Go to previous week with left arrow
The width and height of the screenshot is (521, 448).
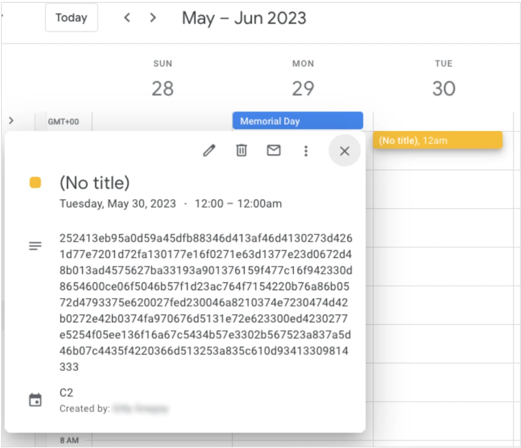(x=127, y=18)
